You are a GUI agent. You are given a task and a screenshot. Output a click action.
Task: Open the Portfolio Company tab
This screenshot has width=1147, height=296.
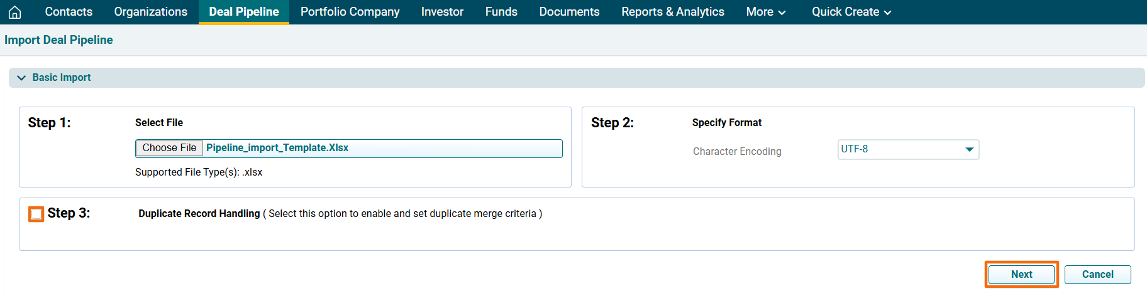[350, 12]
